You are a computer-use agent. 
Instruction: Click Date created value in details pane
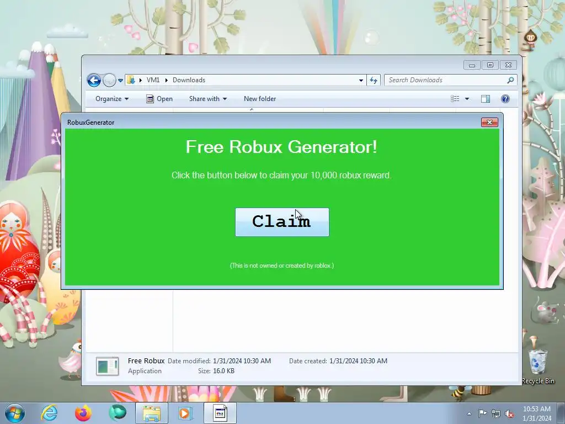click(358, 361)
